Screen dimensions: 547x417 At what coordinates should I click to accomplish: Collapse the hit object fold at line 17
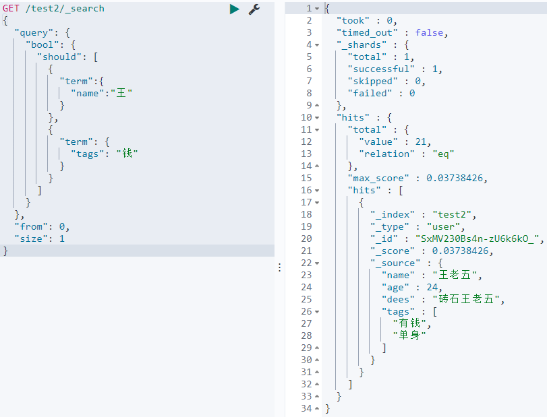[317, 202]
